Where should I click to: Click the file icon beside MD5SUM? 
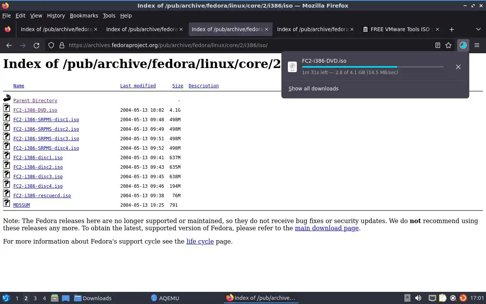[7, 203]
